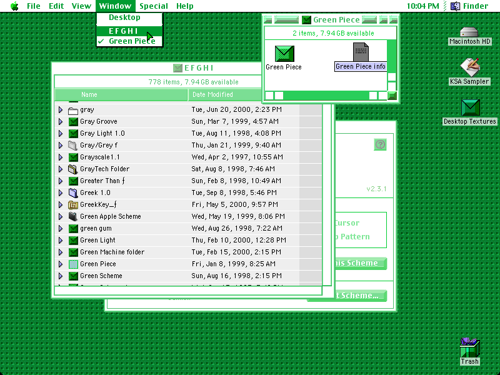Image resolution: width=500 pixels, height=375 pixels.
Task: Sort the EFGHI list by Date Modified
Action: tap(224, 95)
